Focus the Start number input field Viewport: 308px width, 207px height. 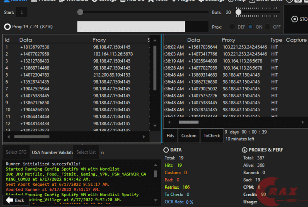(22, 12)
